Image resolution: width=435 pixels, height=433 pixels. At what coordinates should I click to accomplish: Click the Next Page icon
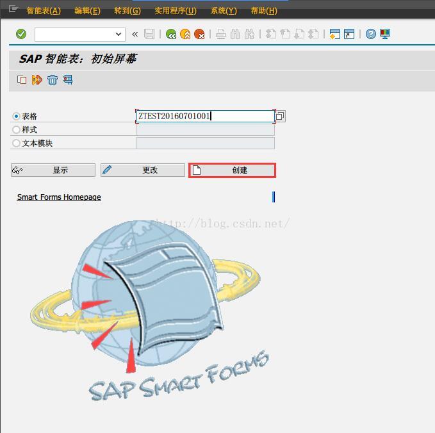pos(299,34)
